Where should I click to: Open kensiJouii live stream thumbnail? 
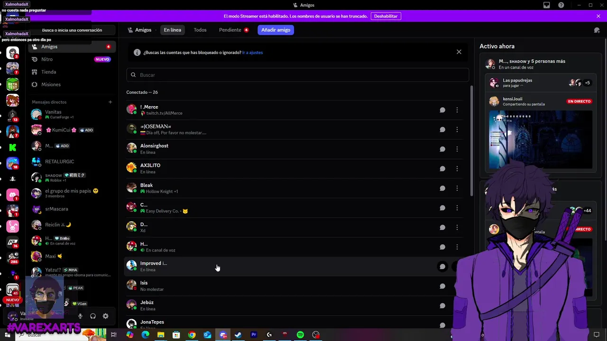tap(541, 139)
